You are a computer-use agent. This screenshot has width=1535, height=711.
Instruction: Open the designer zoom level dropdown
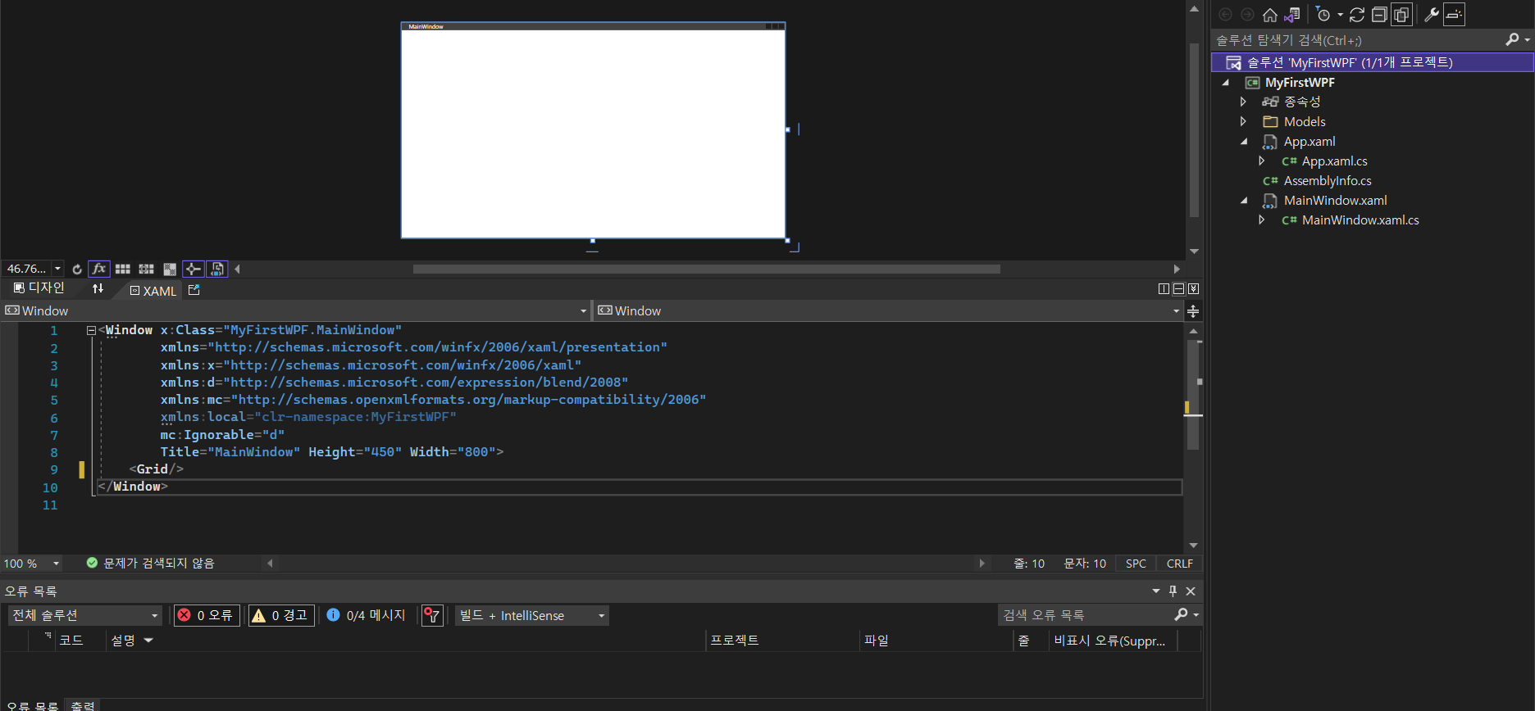point(57,269)
